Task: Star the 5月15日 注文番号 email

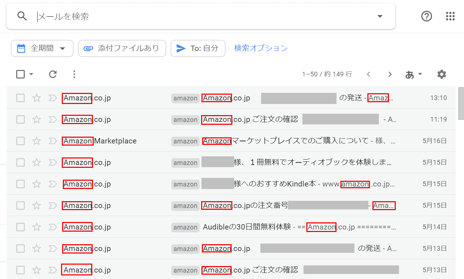Action: [x=37, y=205]
